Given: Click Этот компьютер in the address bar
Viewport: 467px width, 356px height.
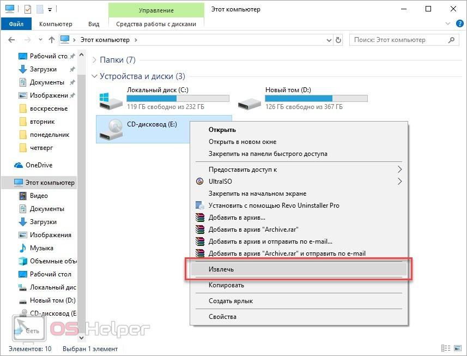Looking at the screenshot, I should [x=105, y=40].
